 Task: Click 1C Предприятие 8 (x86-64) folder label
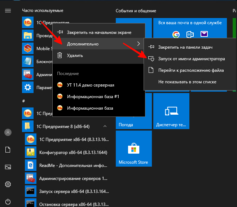(63, 127)
